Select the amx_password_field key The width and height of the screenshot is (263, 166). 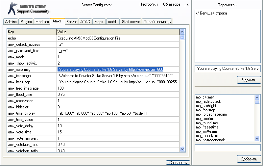click(x=32, y=51)
